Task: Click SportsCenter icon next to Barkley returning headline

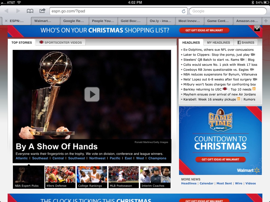Action: click(225, 89)
